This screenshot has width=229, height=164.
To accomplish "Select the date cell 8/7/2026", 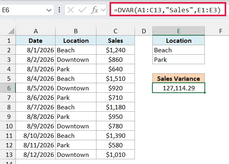I will (x=35, y=107).
